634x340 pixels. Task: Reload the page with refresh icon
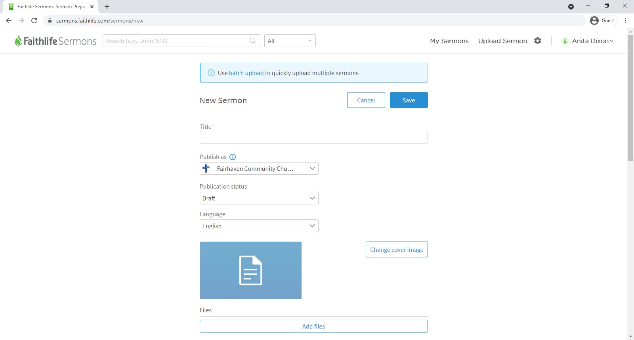[34, 21]
